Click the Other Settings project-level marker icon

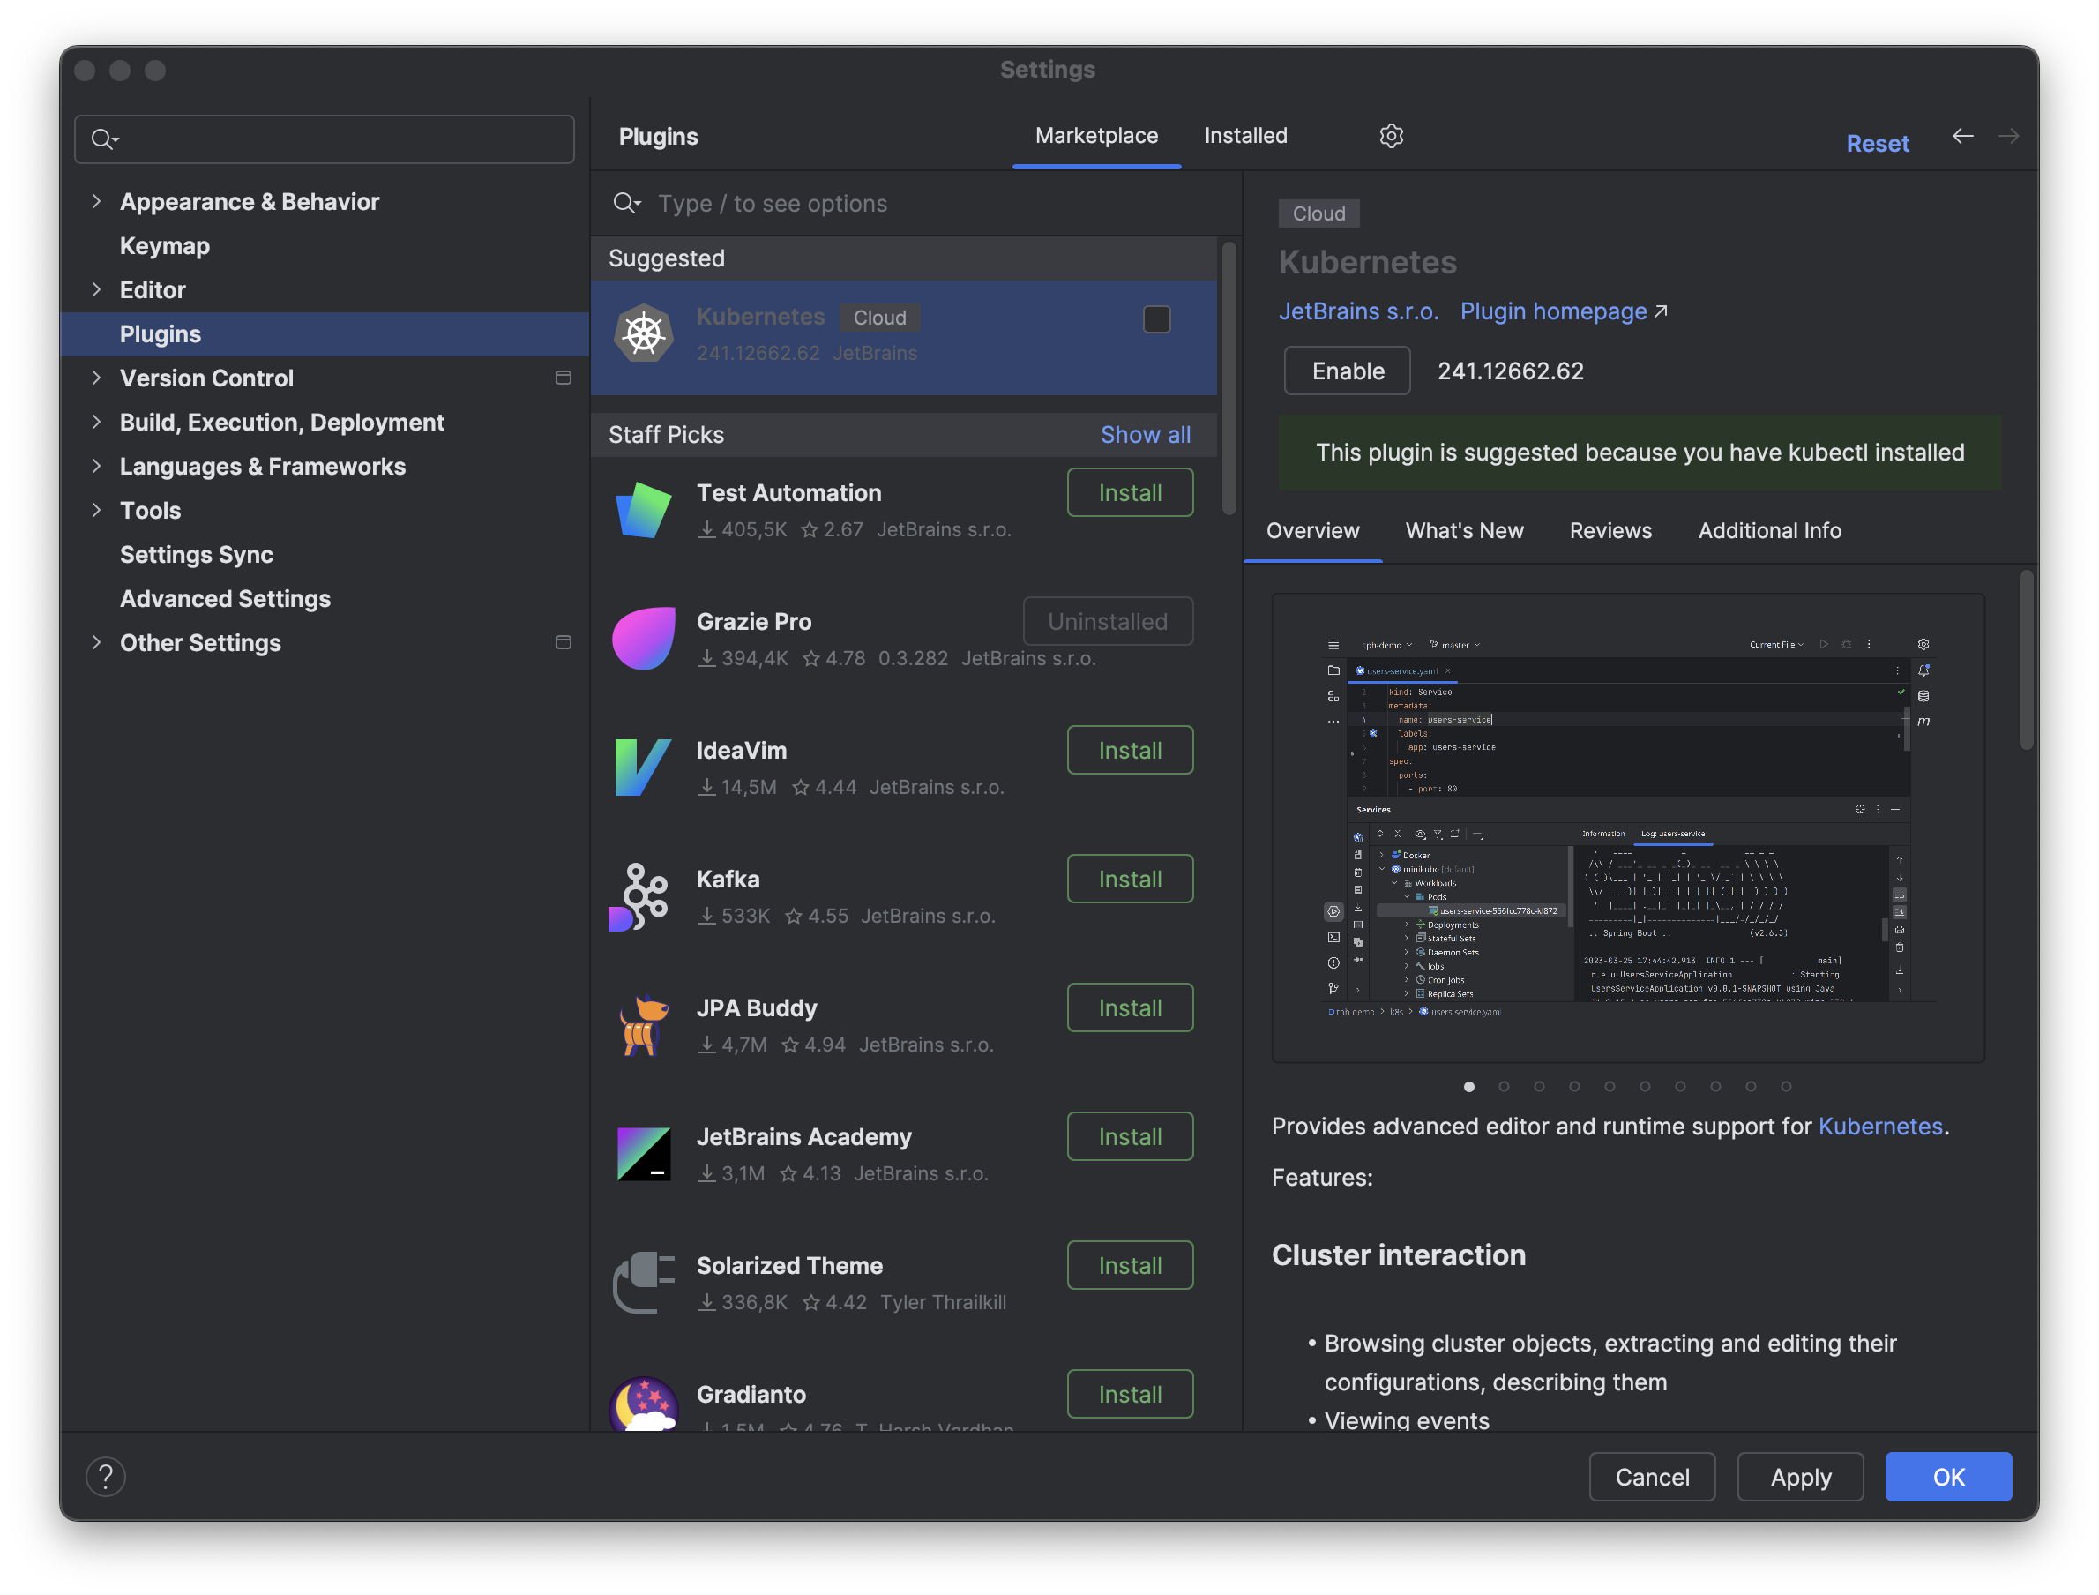click(563, 643)
